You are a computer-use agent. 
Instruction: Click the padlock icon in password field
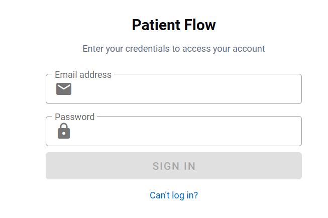(64, 131)
